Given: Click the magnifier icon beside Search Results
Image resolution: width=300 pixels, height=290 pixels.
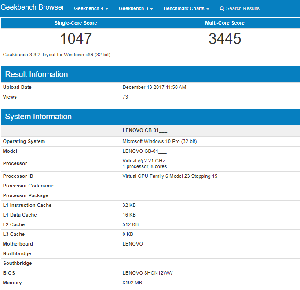Looking at the screenshot, I should (222, 9).
